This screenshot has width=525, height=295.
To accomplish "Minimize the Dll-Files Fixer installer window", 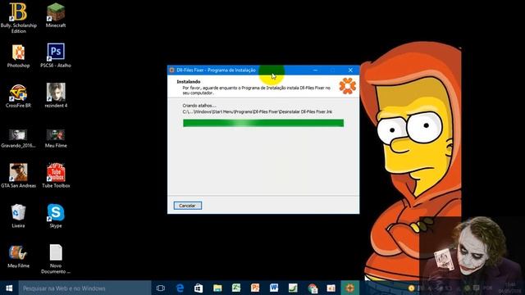I will (x=315, y=70).
